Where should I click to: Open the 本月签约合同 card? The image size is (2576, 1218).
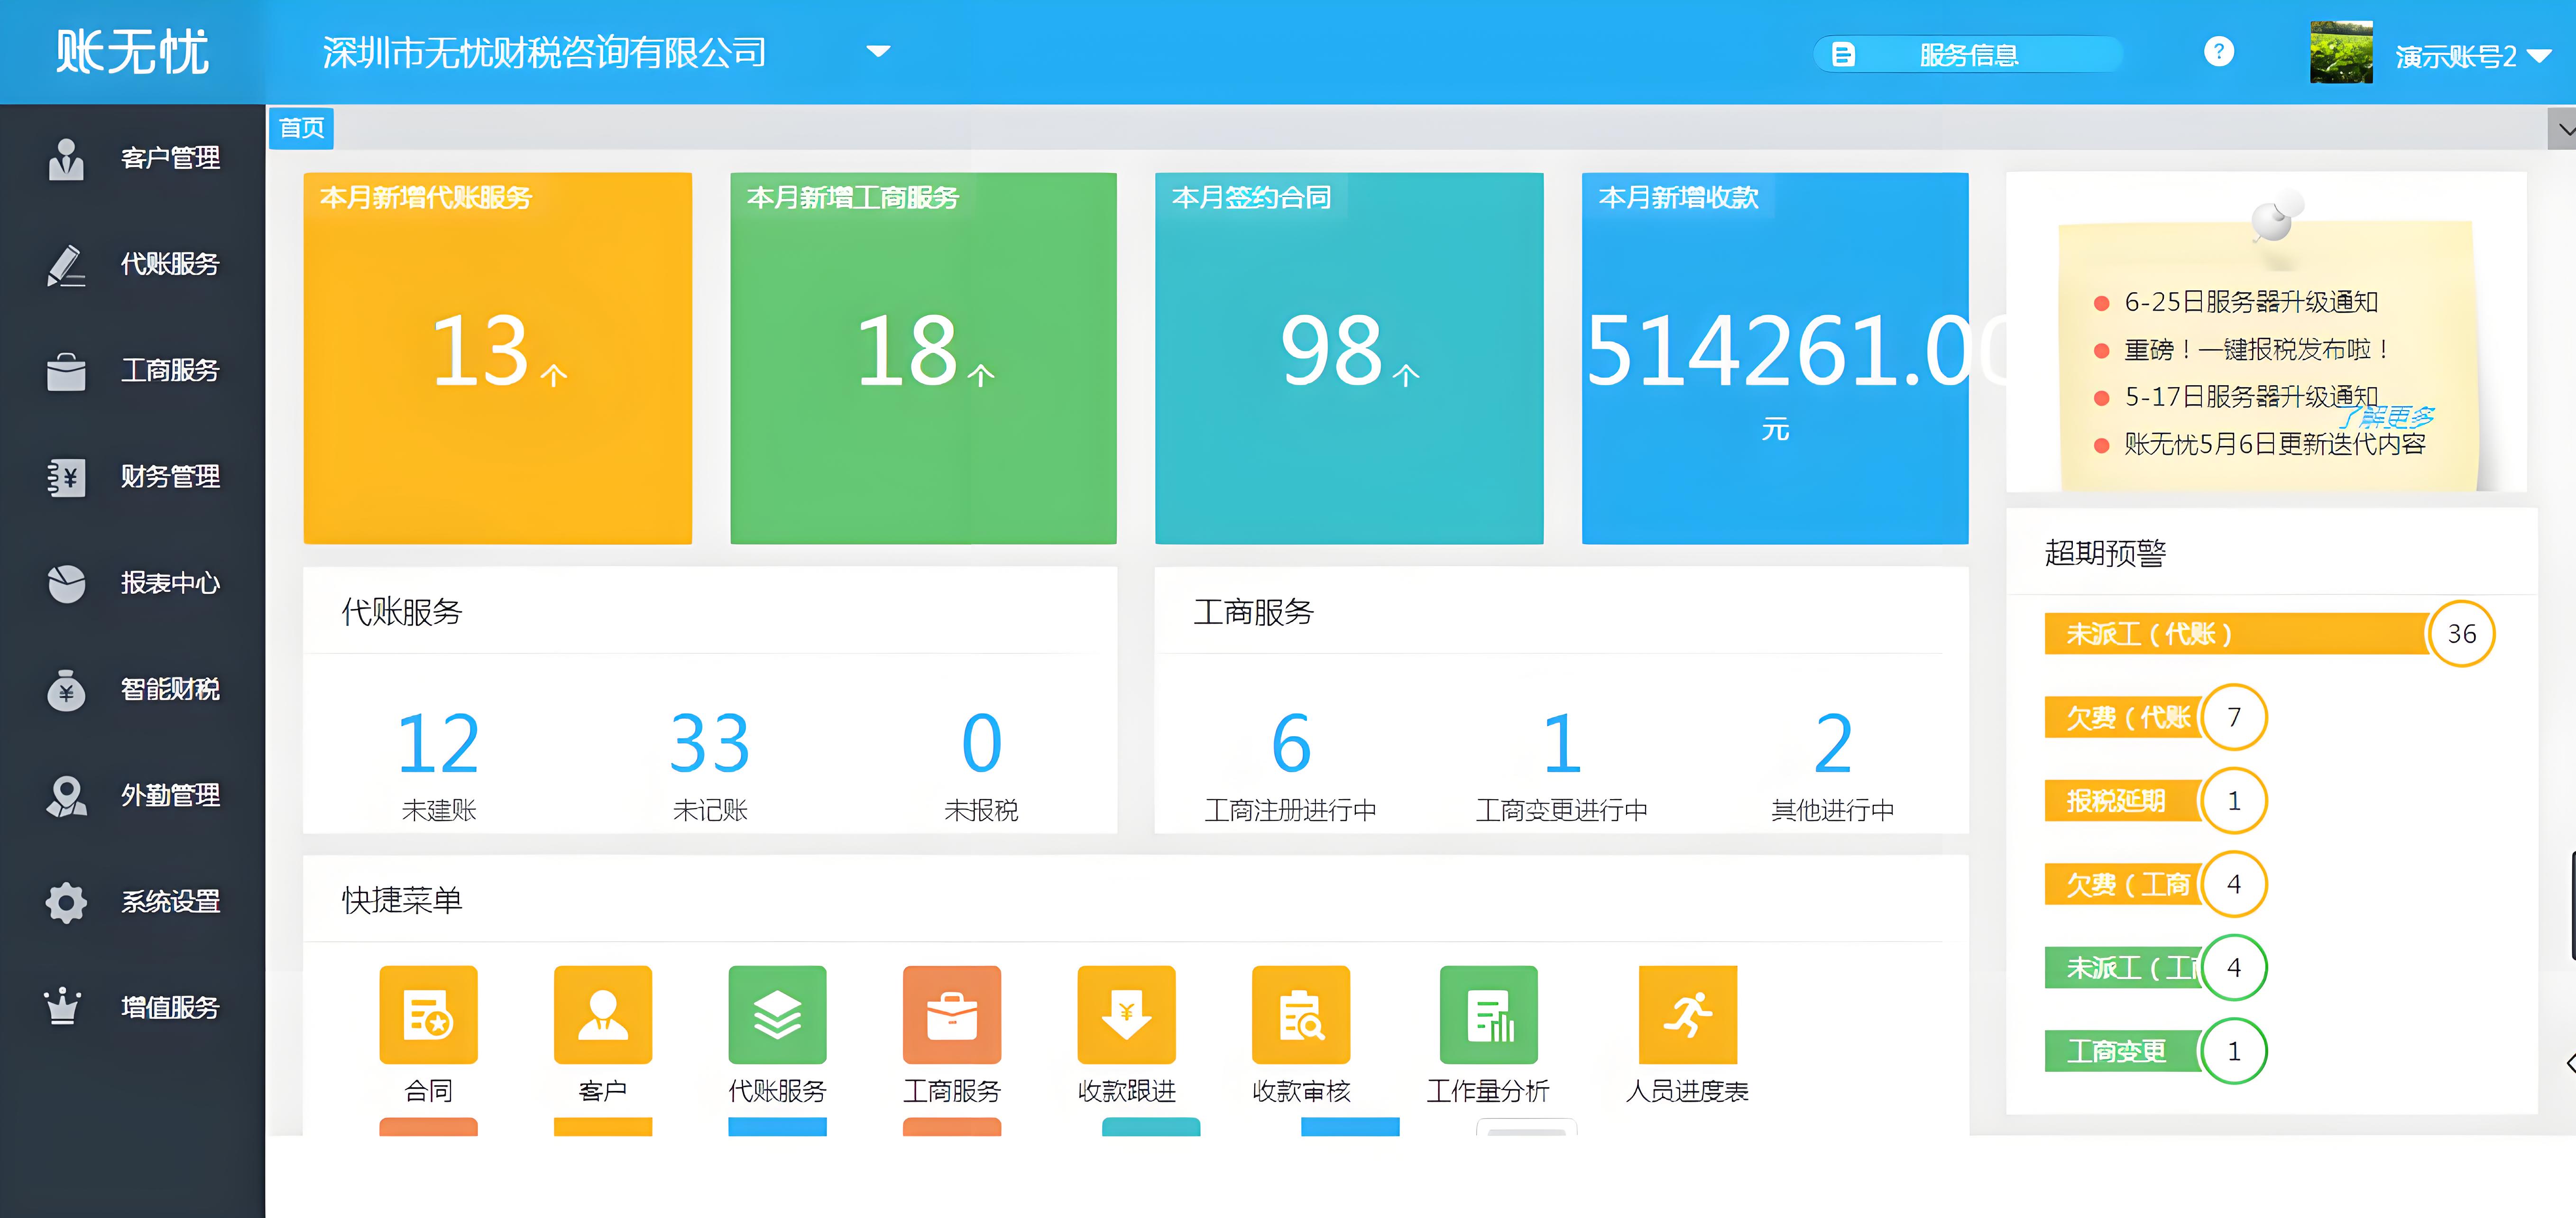[x=1349, y=358]
